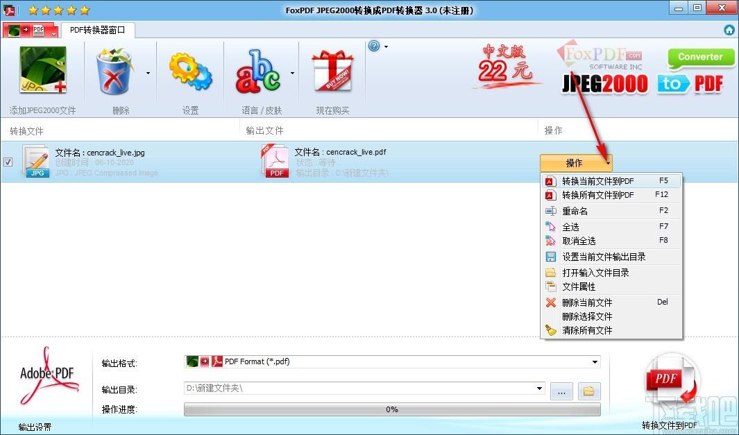Choose 重命名 from the menu
This screenshot has width=739, height=435.
click(x=611, y=211)
